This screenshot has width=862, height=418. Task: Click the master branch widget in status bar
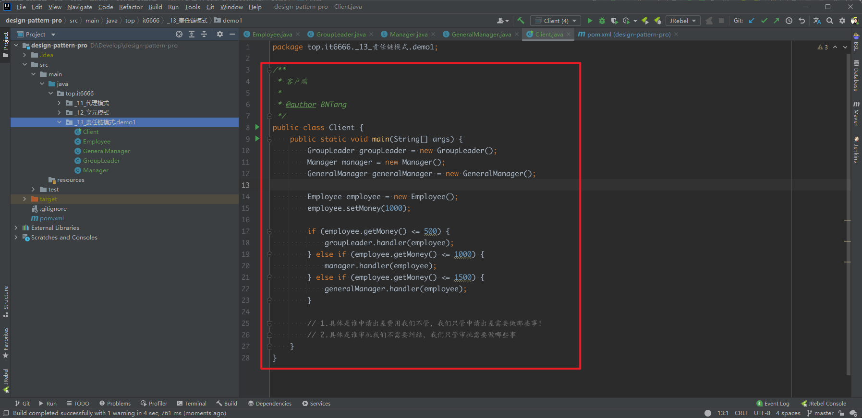click(820, 413)
